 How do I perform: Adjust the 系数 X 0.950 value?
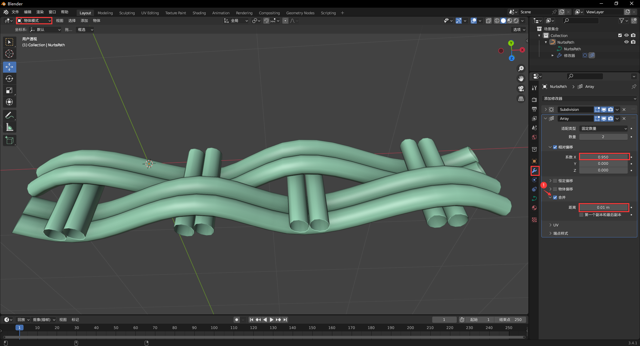point(604,157)
